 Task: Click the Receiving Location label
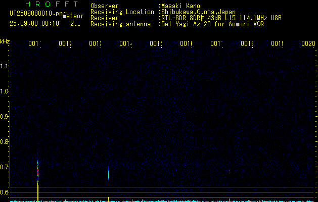pyautogui.click(x=122, y=12)
